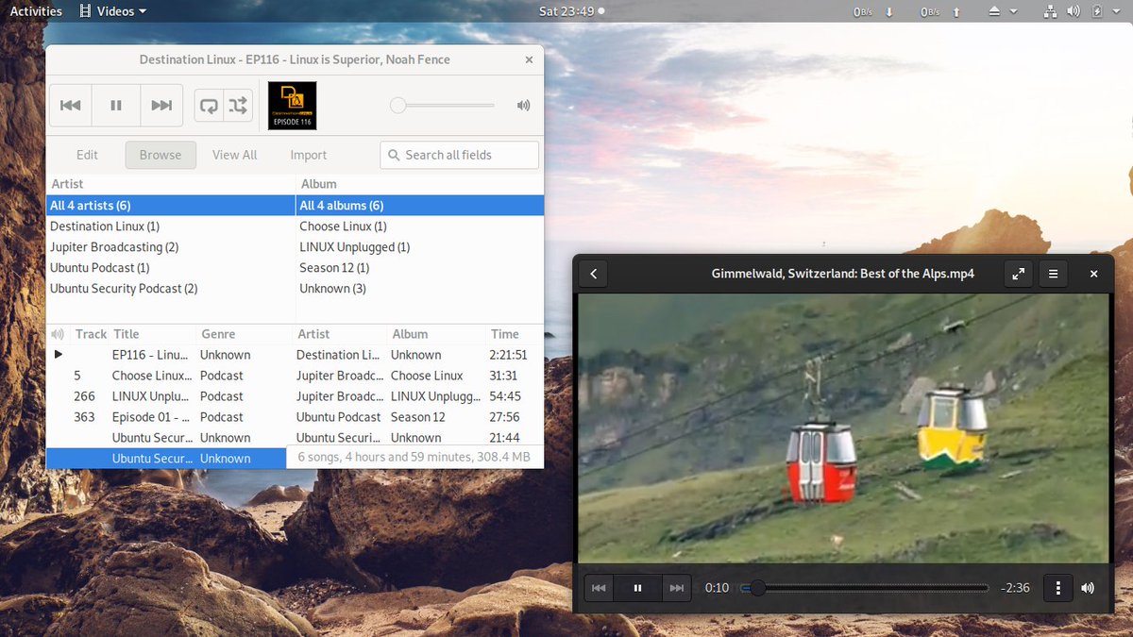
Task: Click the Season 12 album cell in track list
Action: [x=418, y=417]
